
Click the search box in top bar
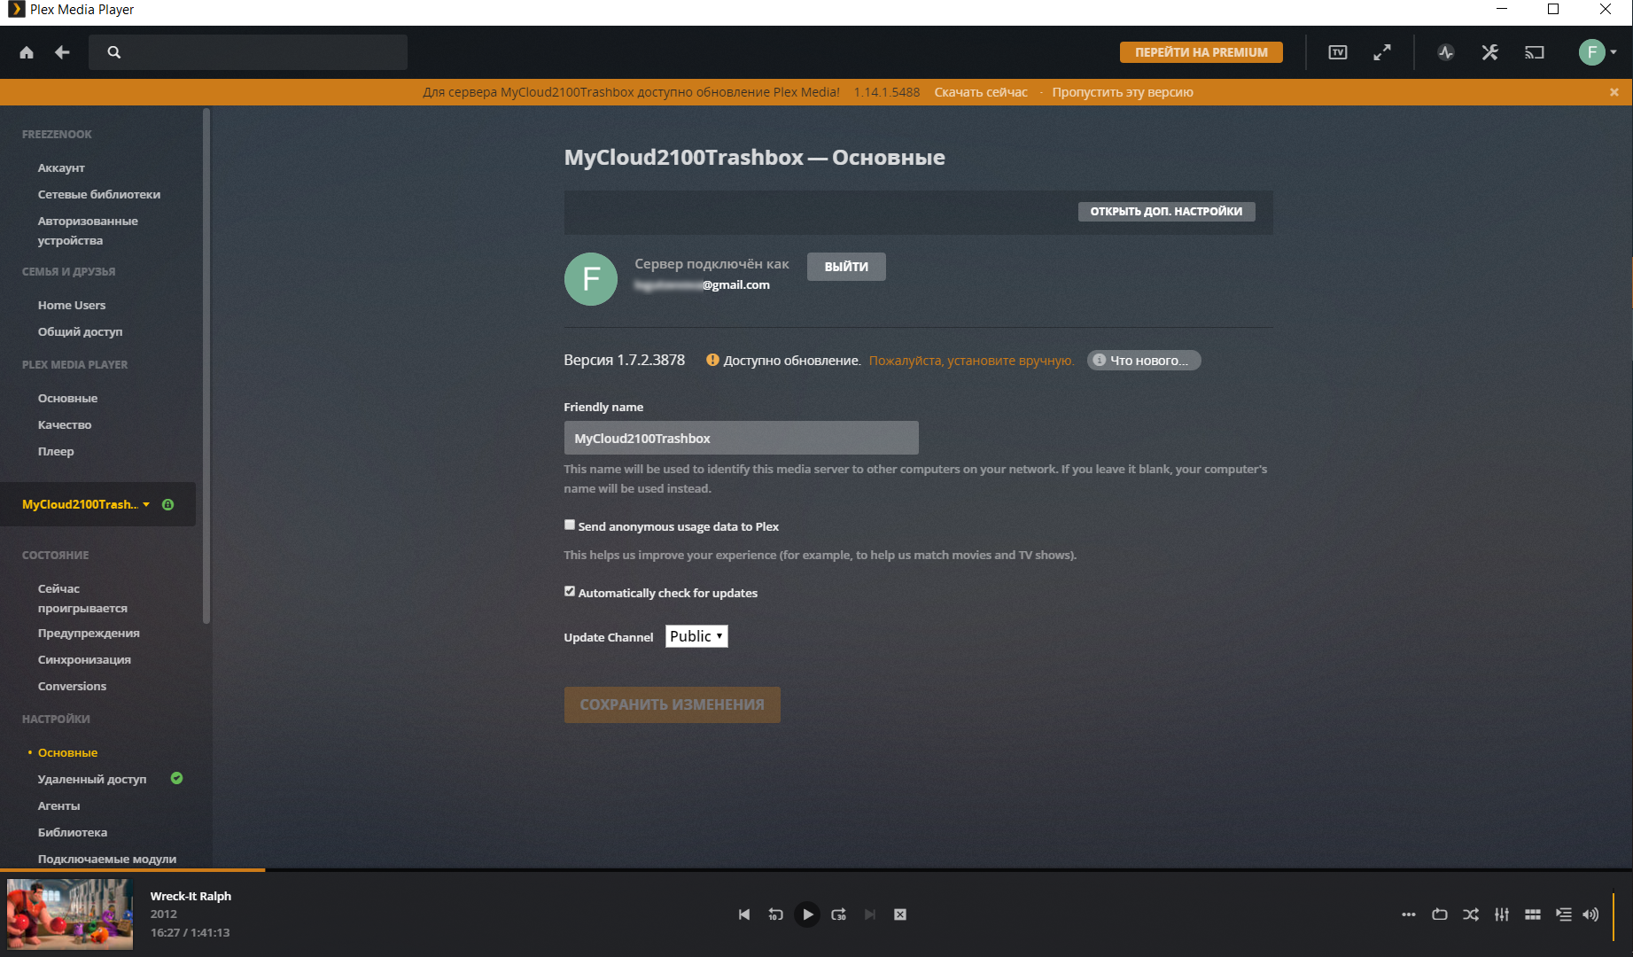click(248, 52)
